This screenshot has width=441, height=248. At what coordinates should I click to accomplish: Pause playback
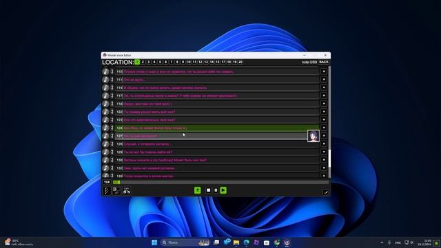coord(216,190)
